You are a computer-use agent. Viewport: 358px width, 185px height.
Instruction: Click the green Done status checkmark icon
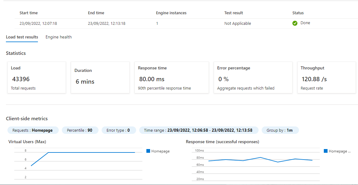[295, 23]
